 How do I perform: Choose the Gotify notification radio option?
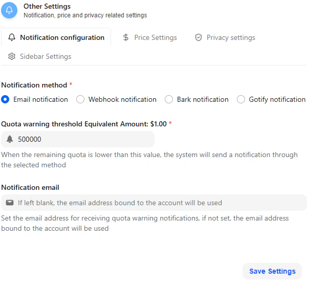pos(241,99)
